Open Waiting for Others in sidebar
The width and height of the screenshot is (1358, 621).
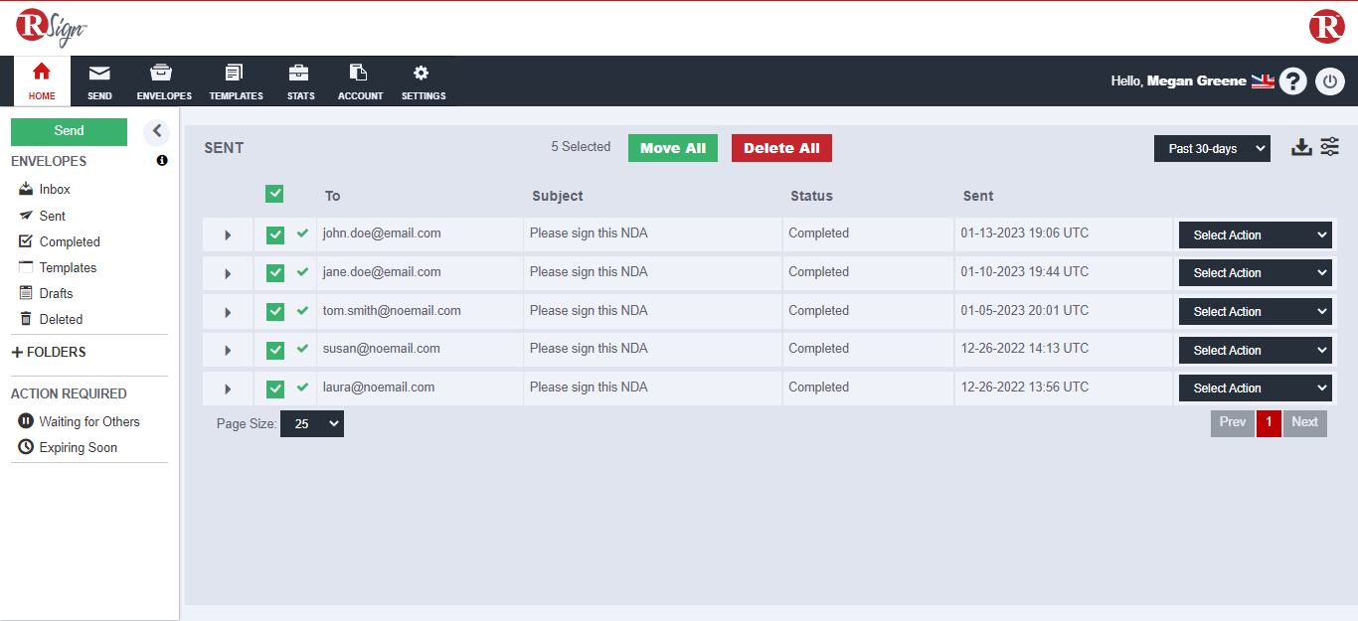[x=88, y=421]
